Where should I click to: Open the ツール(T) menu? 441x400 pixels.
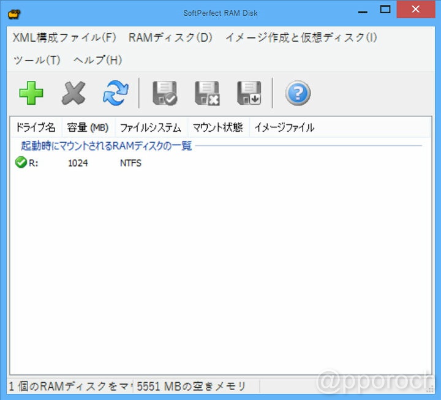coord(37,60)
